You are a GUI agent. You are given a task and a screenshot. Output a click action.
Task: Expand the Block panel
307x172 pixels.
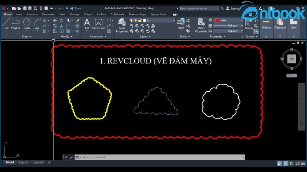185,36
